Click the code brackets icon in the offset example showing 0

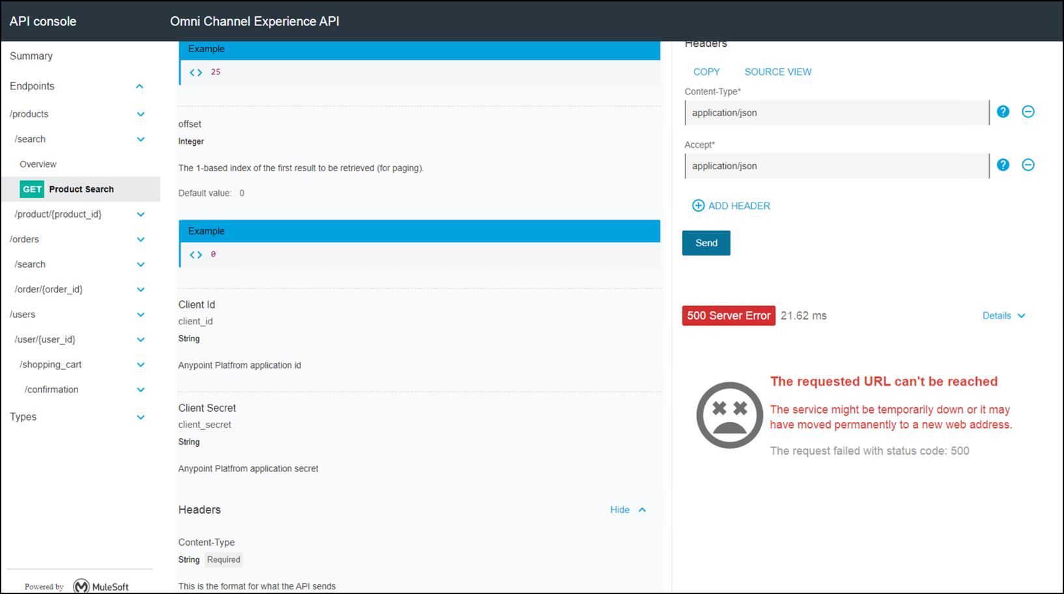195,255
